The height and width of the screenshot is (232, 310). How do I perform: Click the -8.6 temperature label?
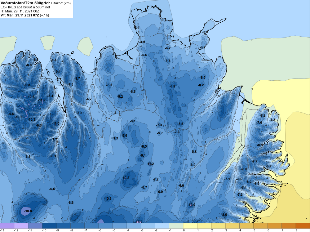tap(224, 215)
